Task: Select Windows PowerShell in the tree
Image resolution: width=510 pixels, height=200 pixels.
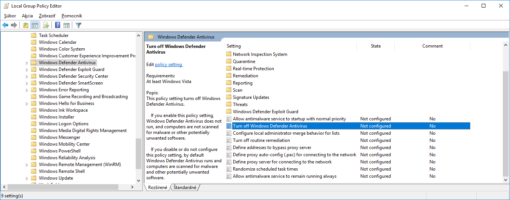Action: (60, 151)
